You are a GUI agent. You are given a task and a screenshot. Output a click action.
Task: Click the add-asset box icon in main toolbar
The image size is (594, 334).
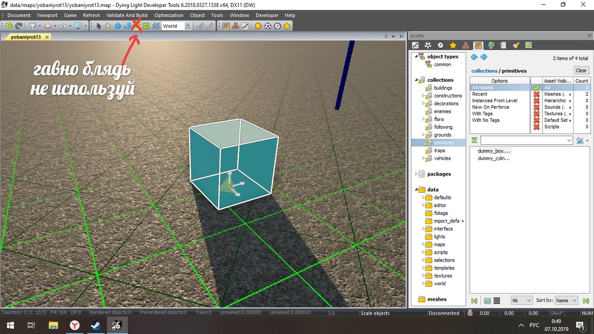[226, 26]
